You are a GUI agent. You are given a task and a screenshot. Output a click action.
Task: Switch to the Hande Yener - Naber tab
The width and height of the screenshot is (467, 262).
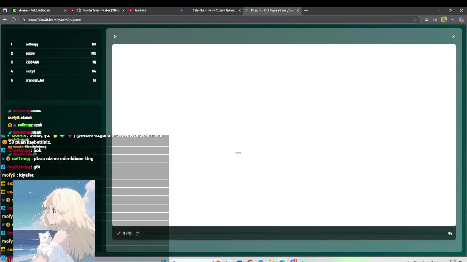click(x=97, y=10)
